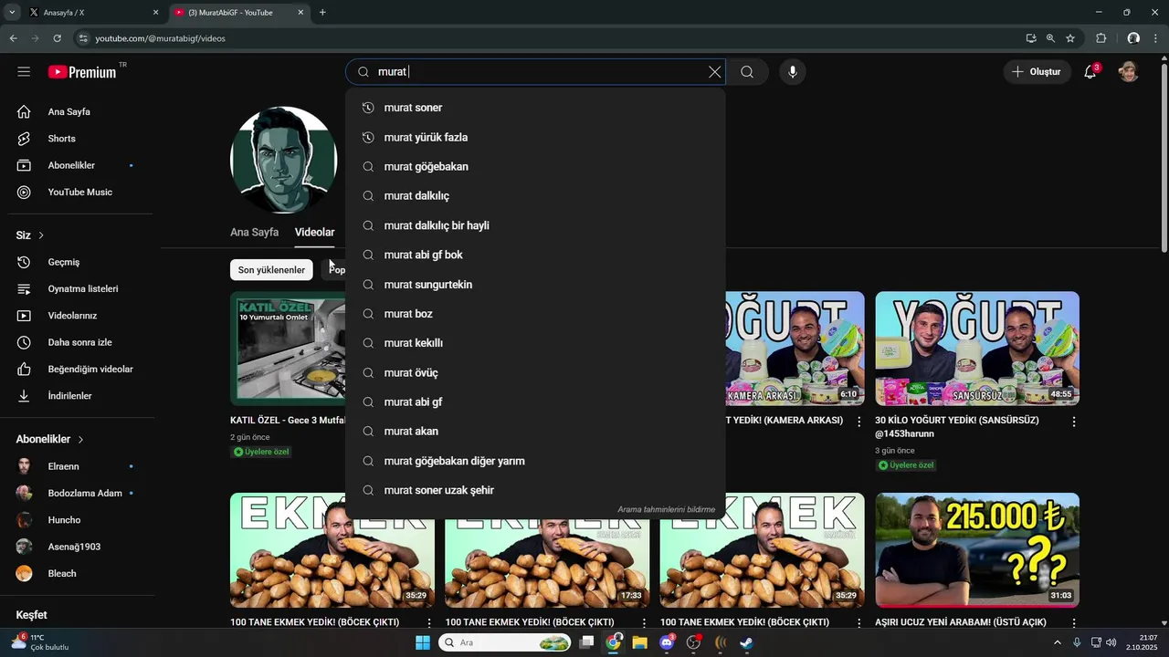Reload the page
Viewport: 1169px width, 657px height.
(57, 38)
